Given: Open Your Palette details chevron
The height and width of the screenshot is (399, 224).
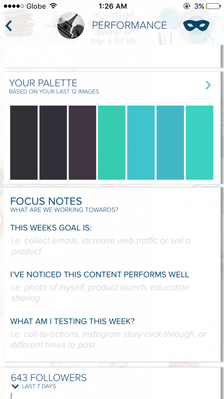Looking at the screenshot, I should (x=208, y=85).
